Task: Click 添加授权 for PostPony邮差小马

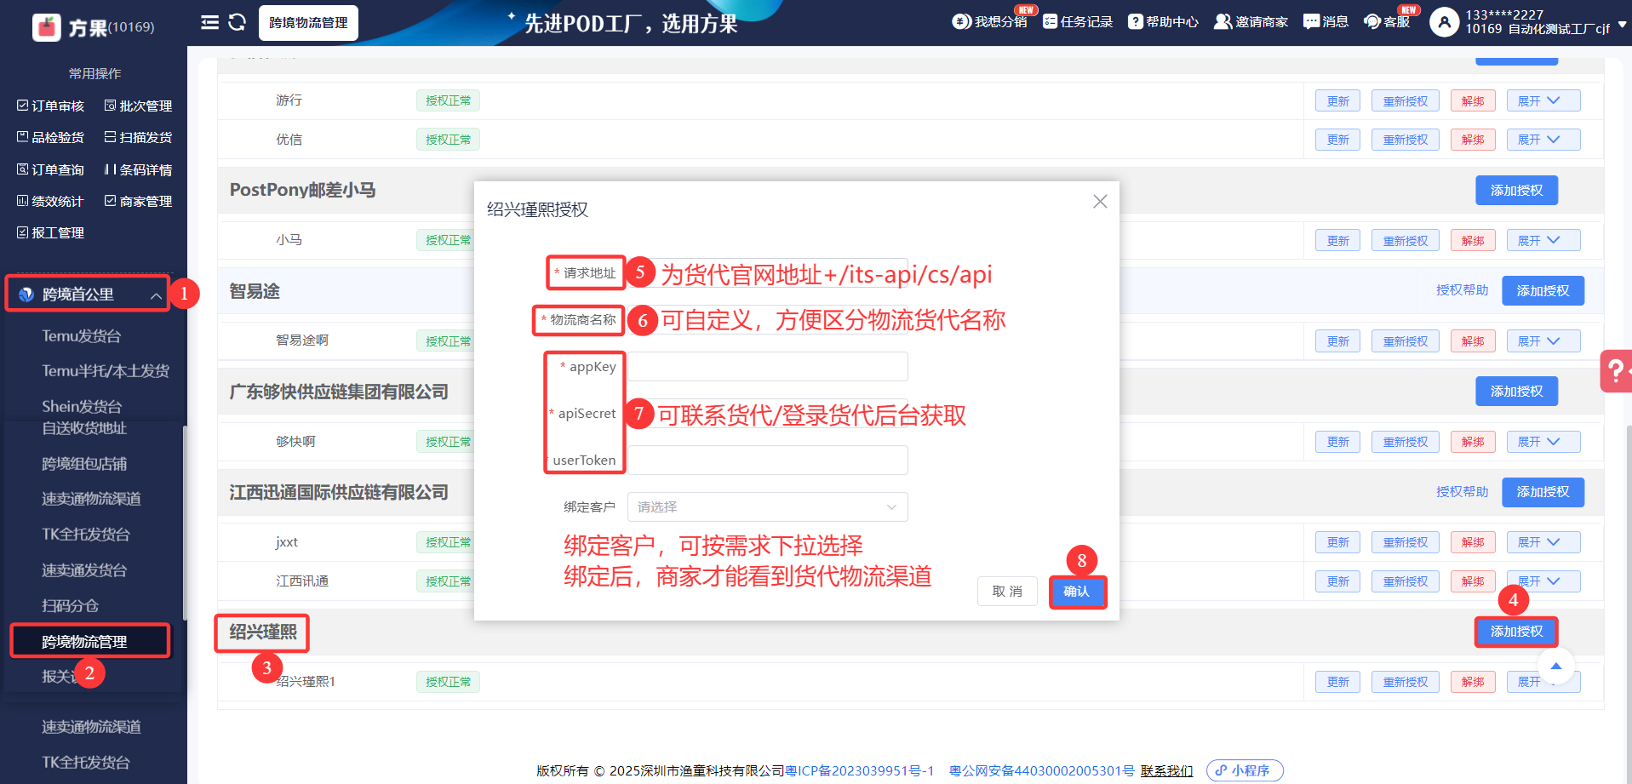Action: (1516, 191)
